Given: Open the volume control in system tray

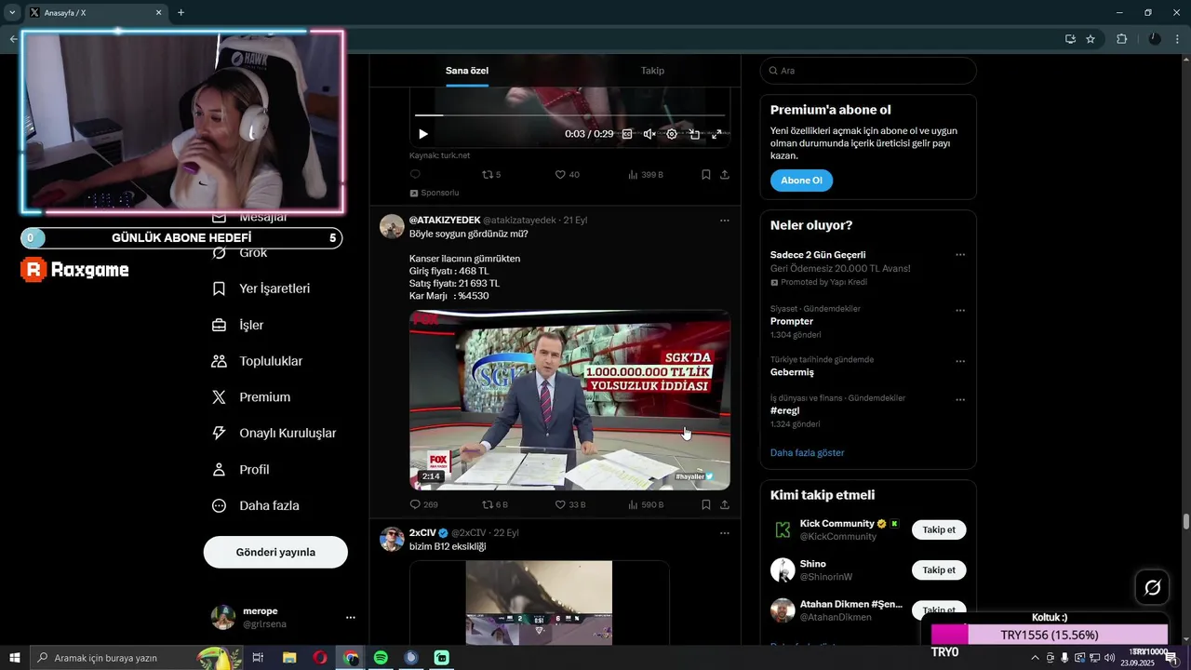Looking at the screenshot, I should (x=1109, y=658).
